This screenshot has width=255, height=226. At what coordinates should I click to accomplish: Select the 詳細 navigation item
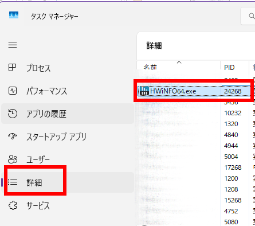(68, 182)
